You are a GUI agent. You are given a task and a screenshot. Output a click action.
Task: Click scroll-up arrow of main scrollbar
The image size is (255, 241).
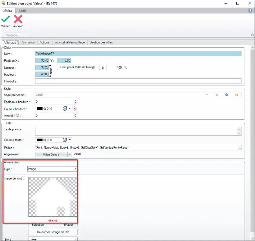(x=252, y=47)
